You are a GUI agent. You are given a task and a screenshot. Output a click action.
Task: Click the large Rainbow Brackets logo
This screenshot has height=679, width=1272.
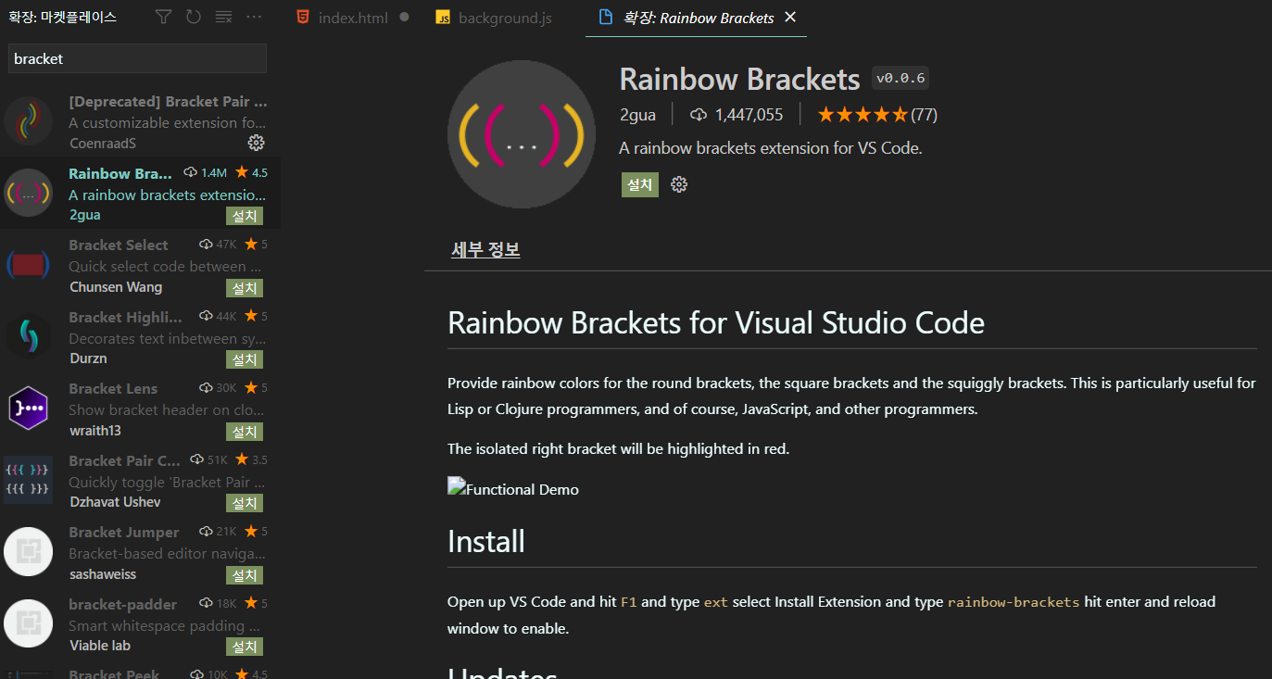coord(522,134)
